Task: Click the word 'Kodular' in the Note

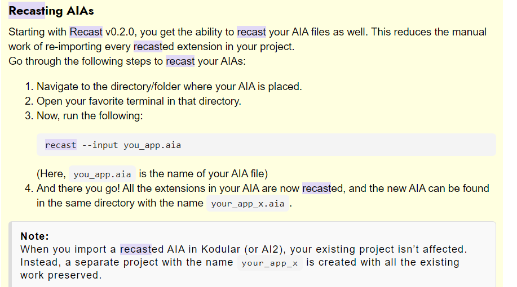Action: [220, 249]
